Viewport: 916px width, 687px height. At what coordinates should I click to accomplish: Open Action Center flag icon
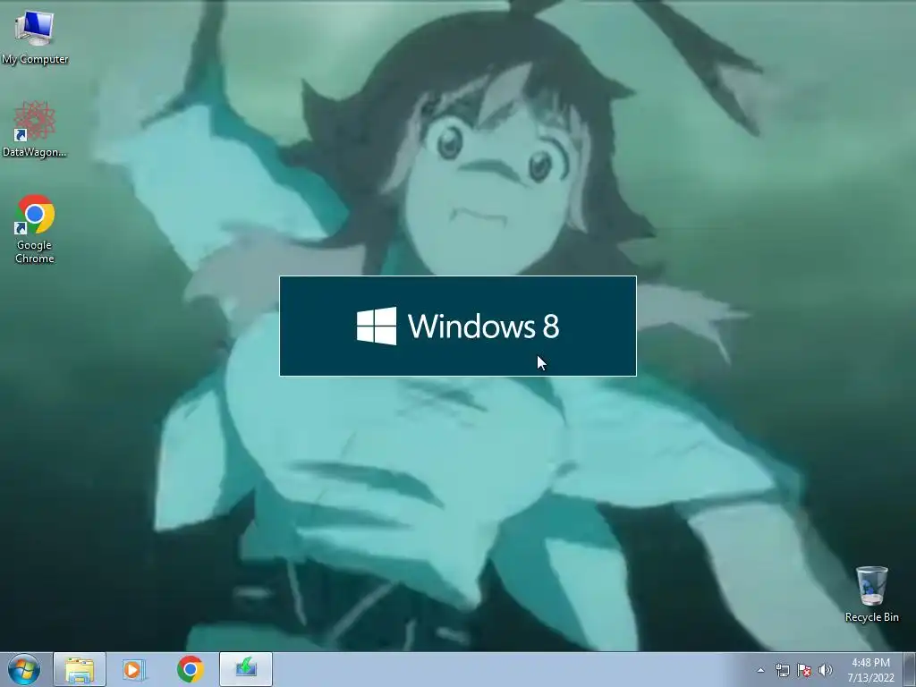coord(804,670)
